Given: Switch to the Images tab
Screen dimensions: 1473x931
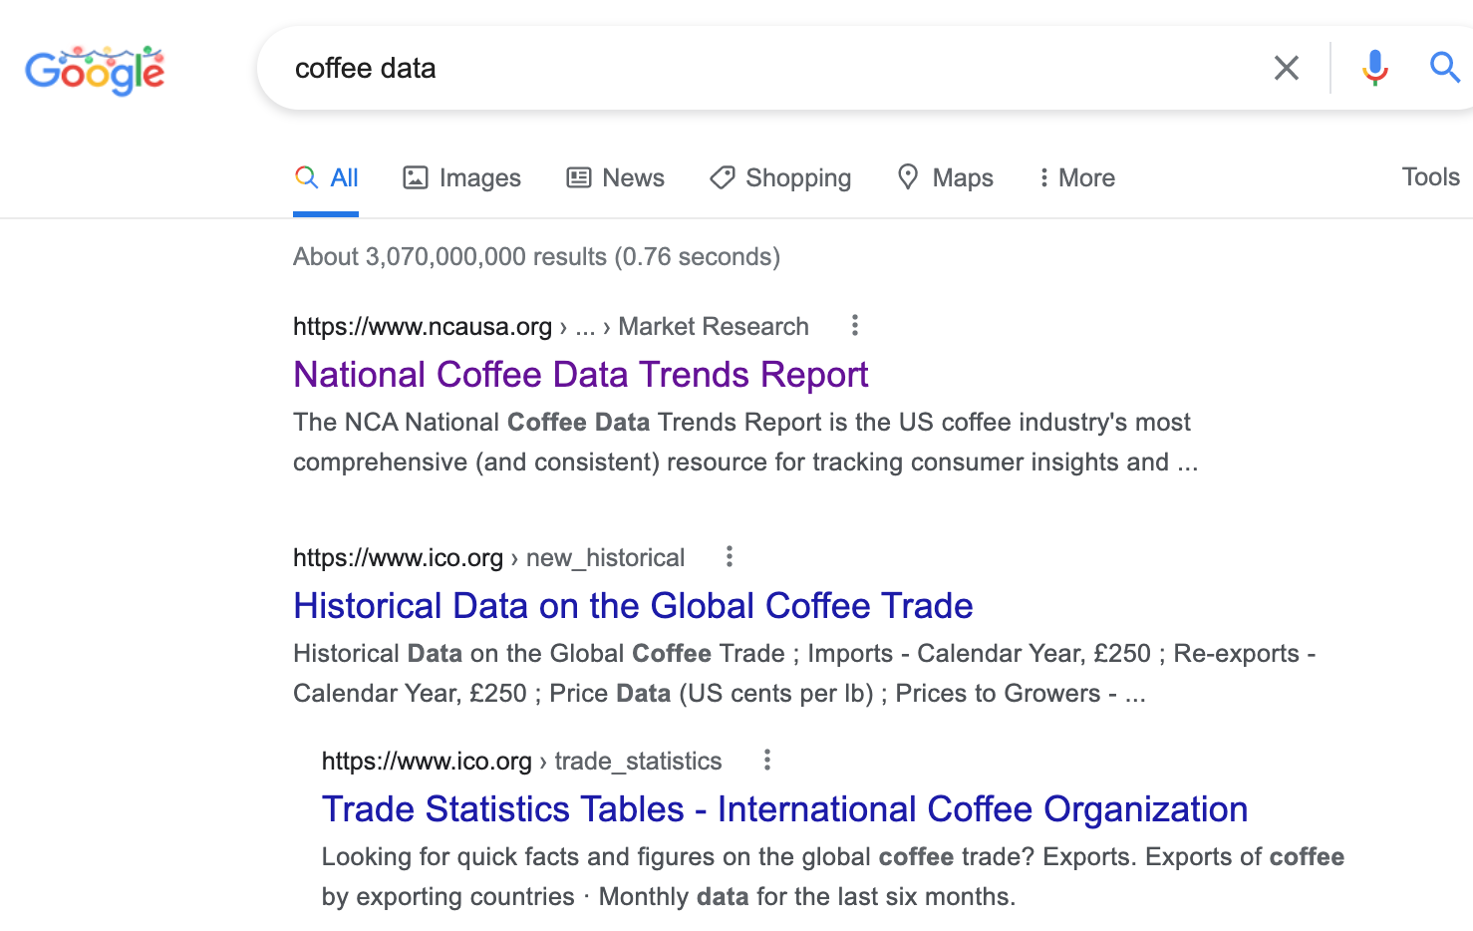Looking at the screenshot, I should coord(461,177).
